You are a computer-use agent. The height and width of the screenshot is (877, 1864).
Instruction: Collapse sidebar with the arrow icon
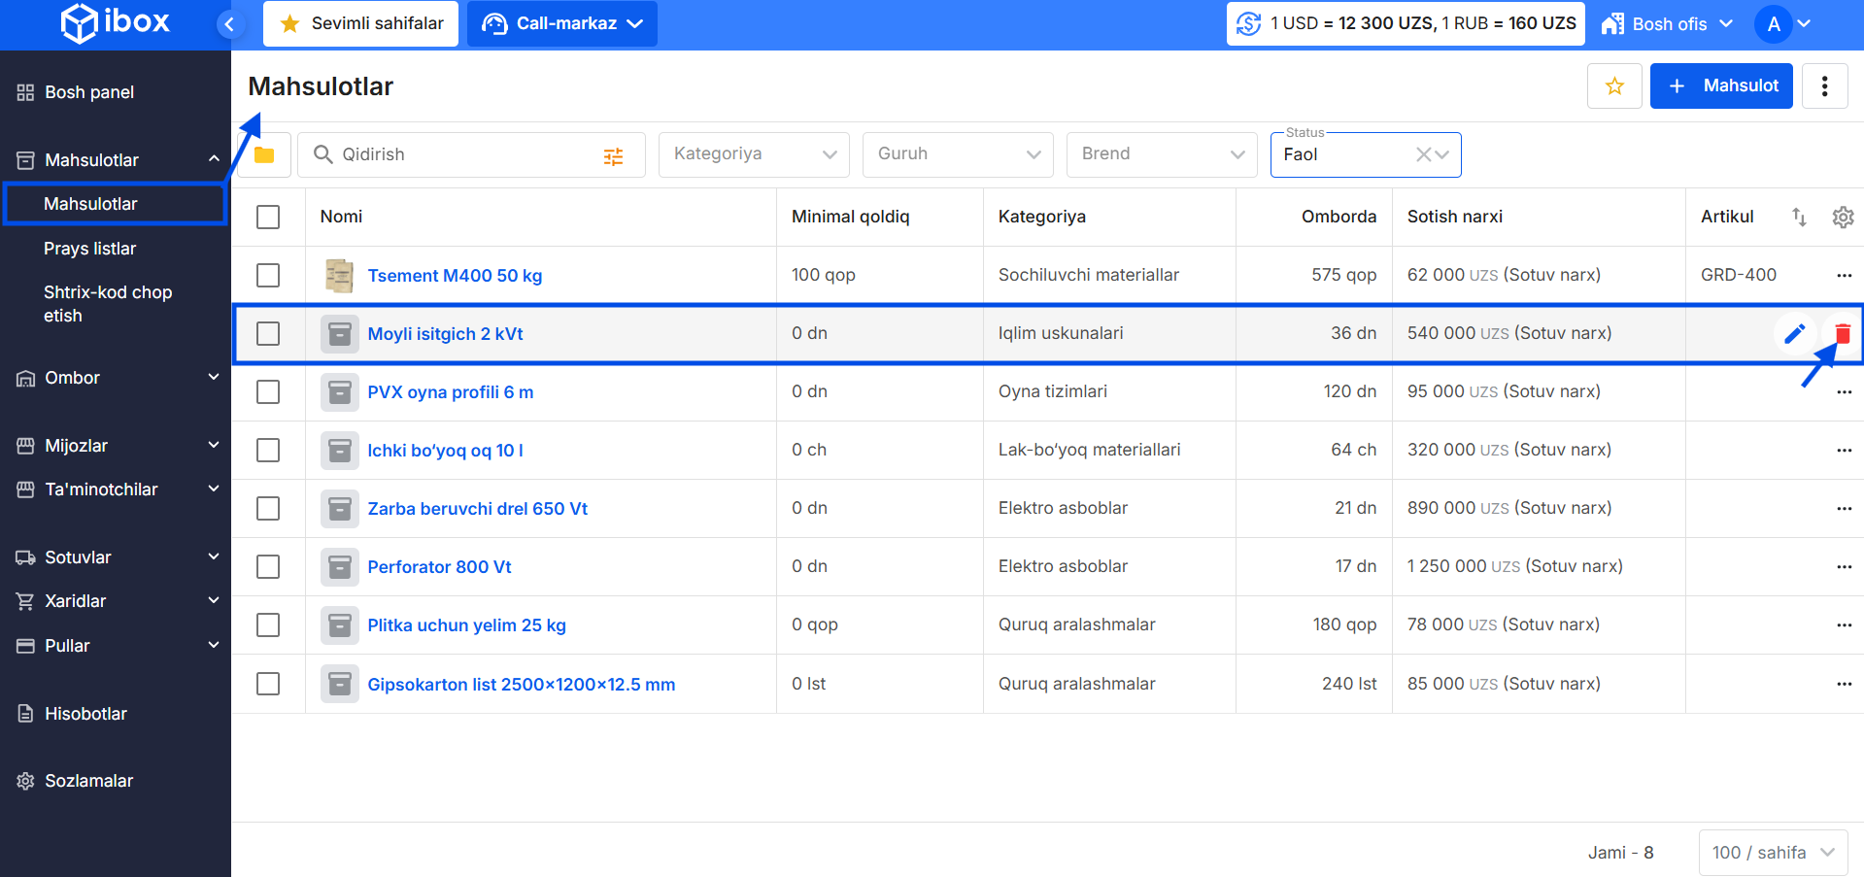pos(229,24)
